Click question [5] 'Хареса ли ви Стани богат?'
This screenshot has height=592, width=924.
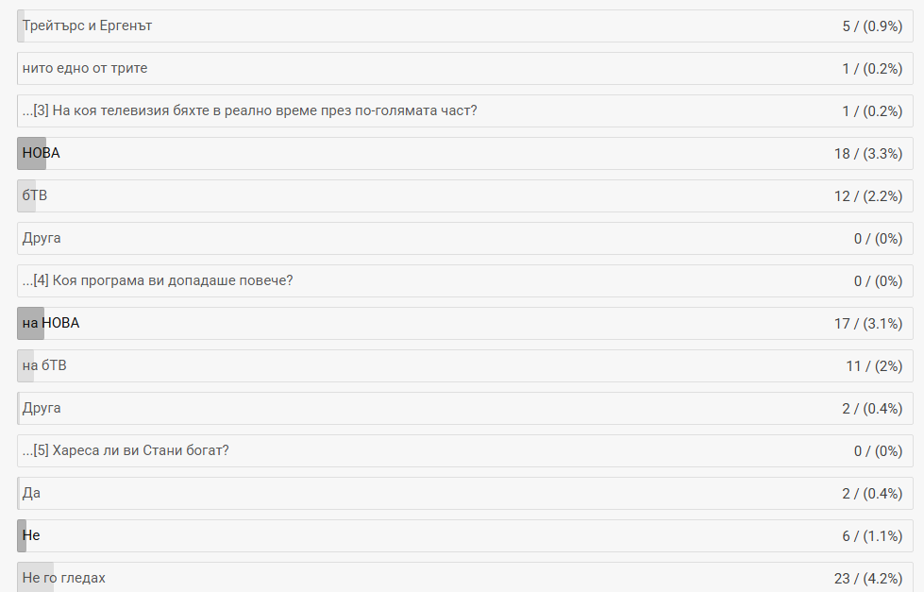pyautogui.click(x=126, y=450)
